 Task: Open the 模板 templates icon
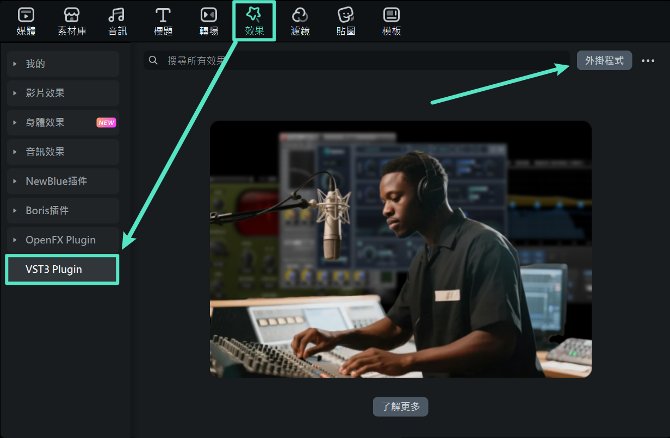[392, 15]
